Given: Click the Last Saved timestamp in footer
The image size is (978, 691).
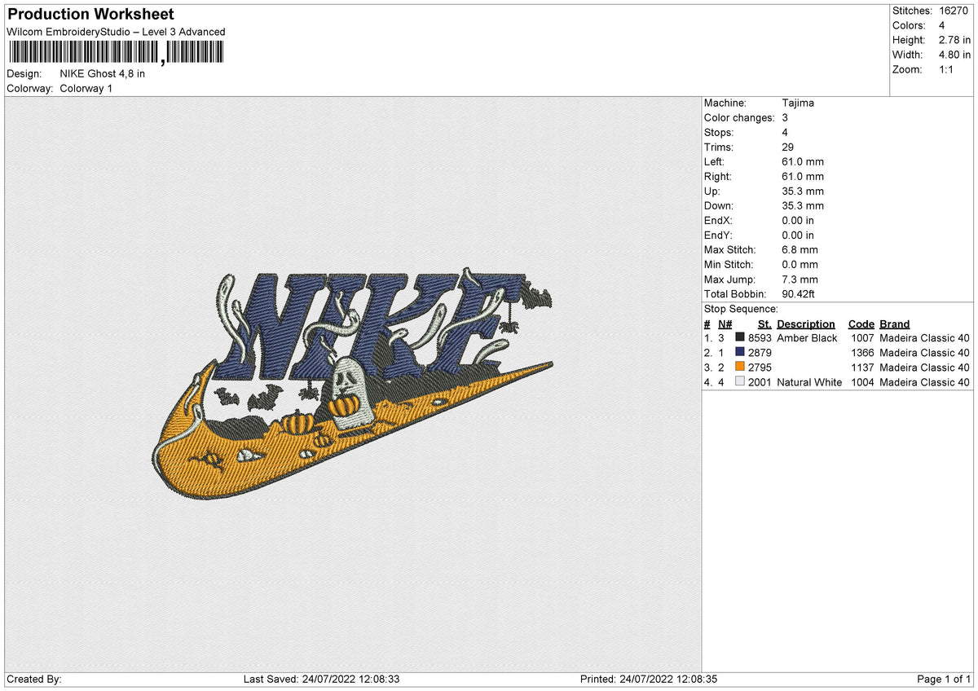Looking at the screenshot, I should point(321,680).
